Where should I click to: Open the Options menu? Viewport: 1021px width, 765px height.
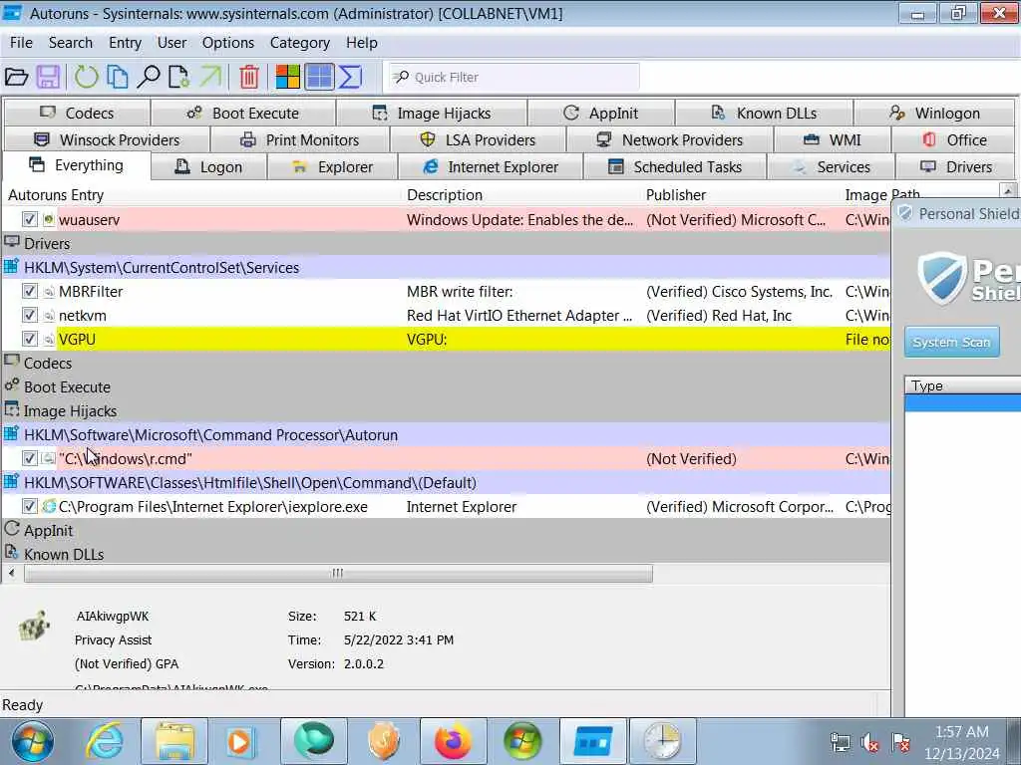(x=228, y=43)
